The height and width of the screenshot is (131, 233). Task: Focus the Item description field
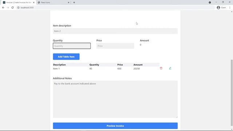pyautogui.click(x=115, y=31)
